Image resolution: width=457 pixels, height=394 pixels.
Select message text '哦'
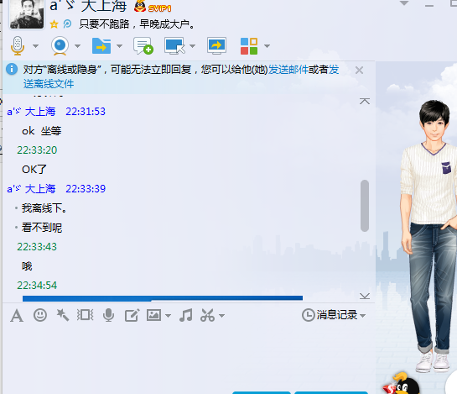coord(27,266)
